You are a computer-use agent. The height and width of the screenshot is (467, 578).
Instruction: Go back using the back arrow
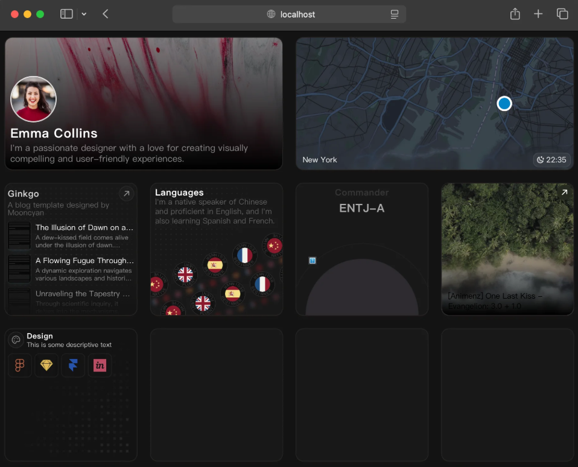(x=106, y=14)
